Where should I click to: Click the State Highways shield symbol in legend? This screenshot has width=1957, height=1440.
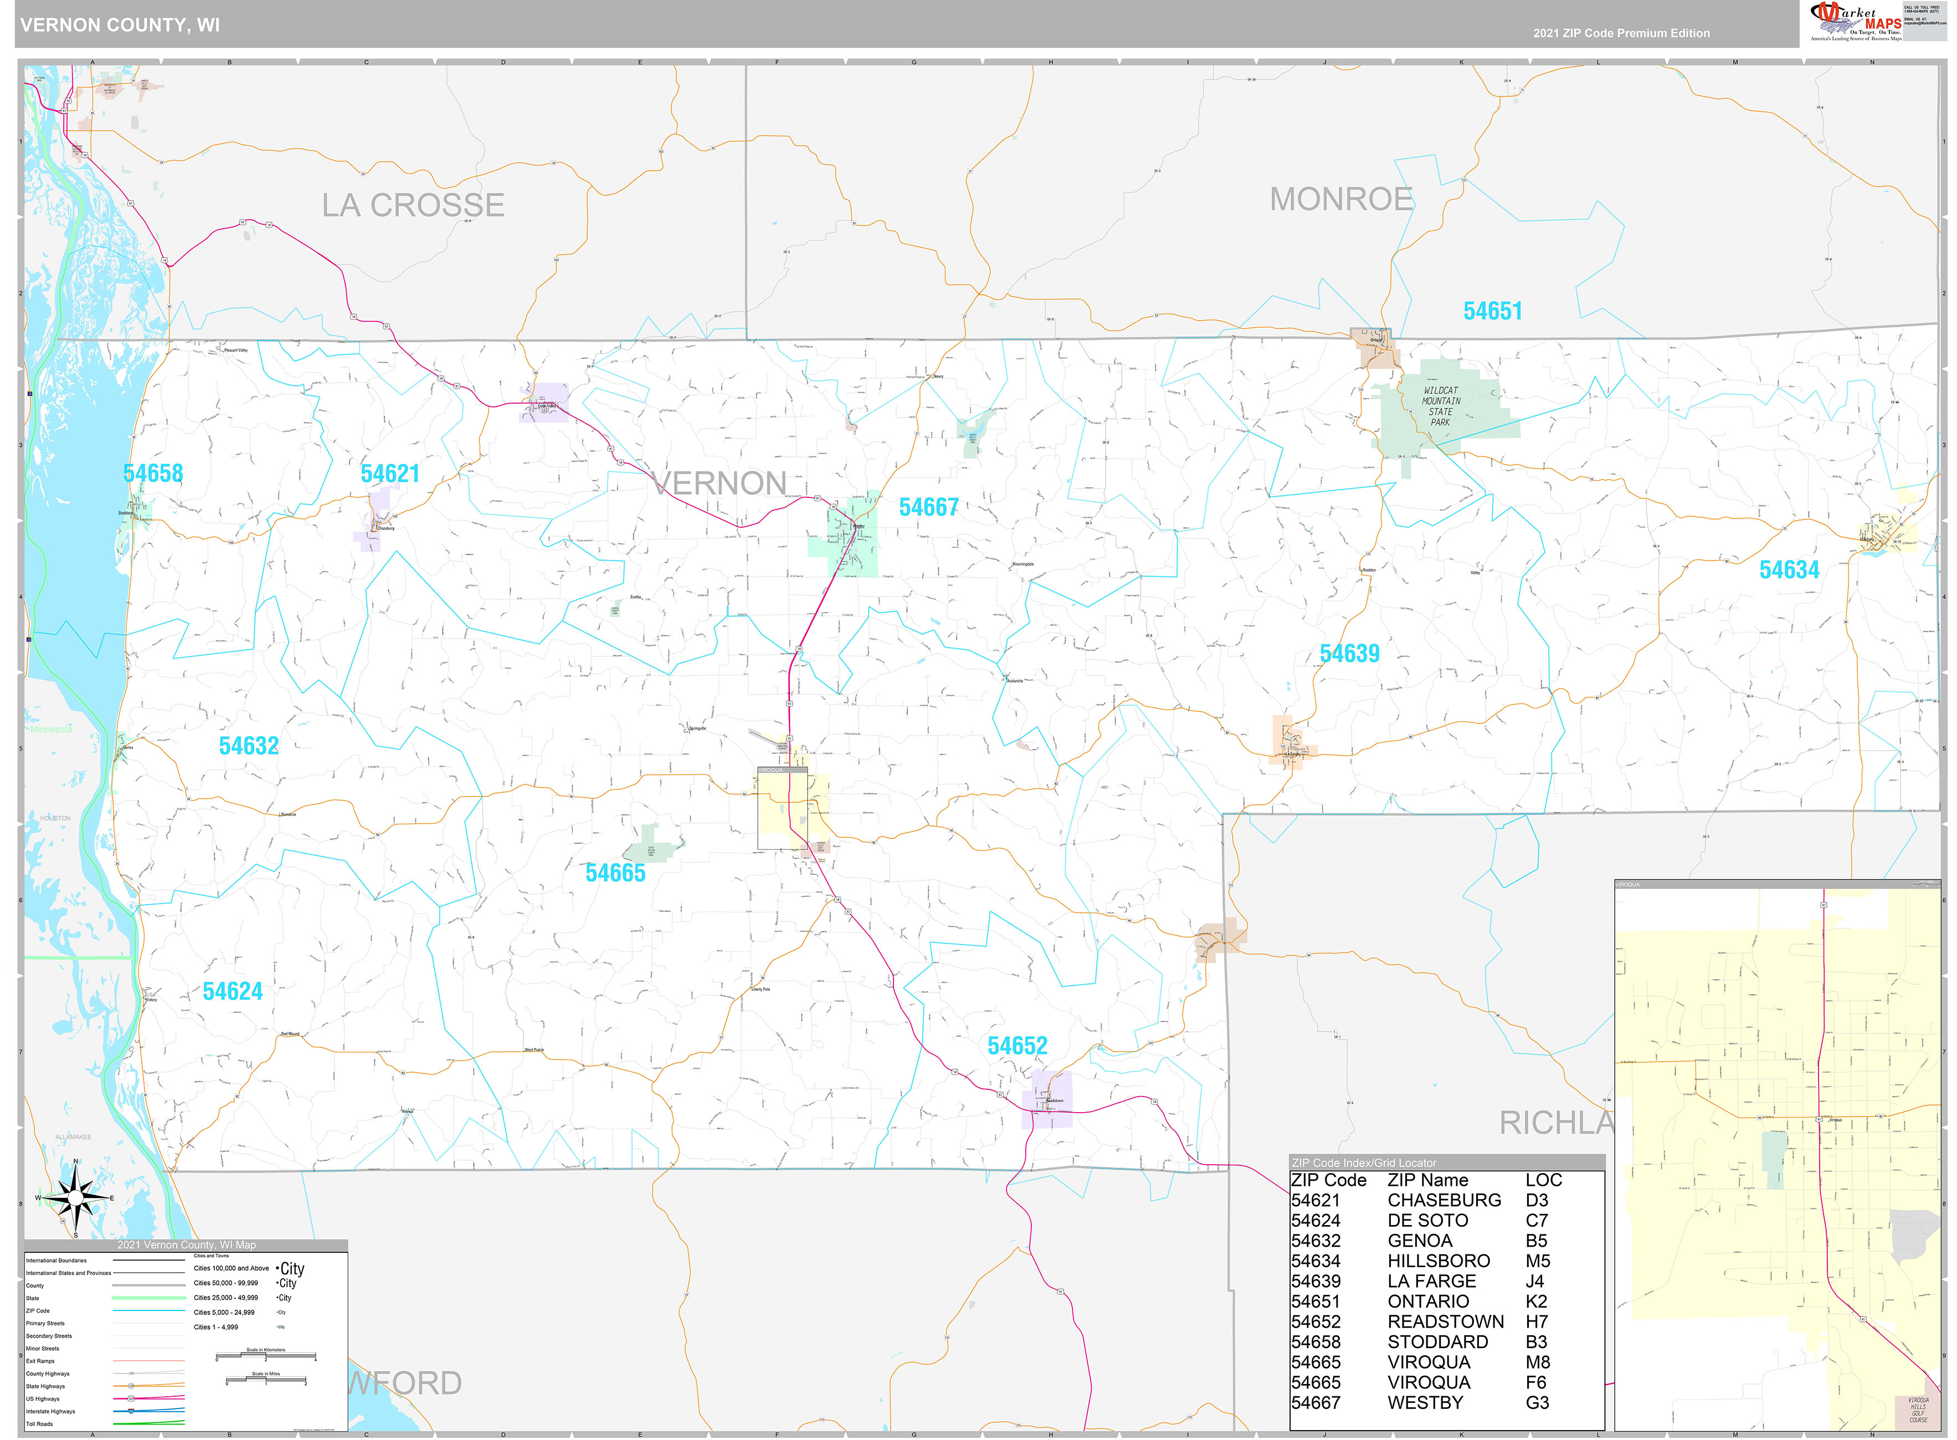point(131,1387)
